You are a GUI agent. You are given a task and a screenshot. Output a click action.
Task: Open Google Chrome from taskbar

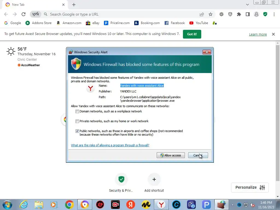tap(69, 205)
